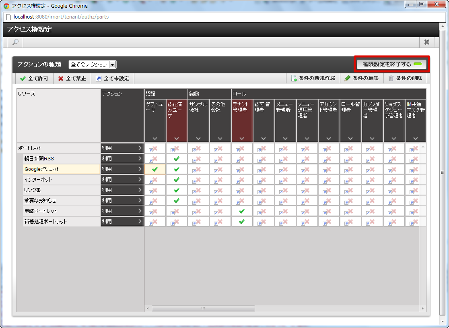Select the ポートレット resource row
The height and width of the screenshot is (328, 449).
59,148
